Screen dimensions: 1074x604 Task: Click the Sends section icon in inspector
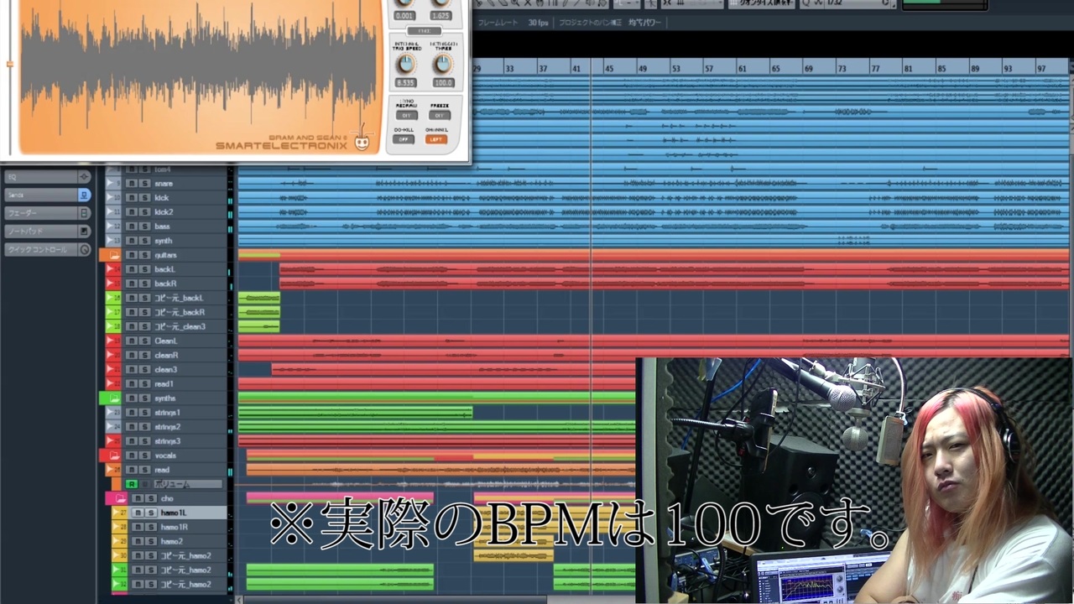[x=84, y=195]
